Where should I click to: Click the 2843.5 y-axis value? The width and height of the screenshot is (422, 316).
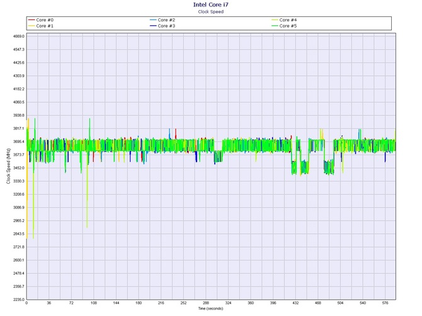point(18,234)
